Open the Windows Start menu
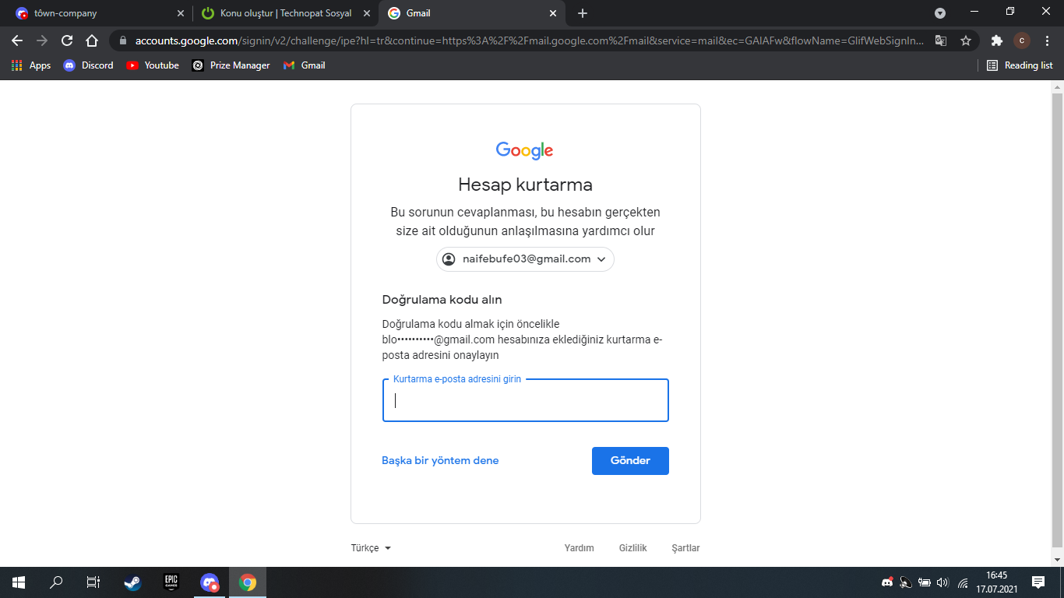 point(19,582)
